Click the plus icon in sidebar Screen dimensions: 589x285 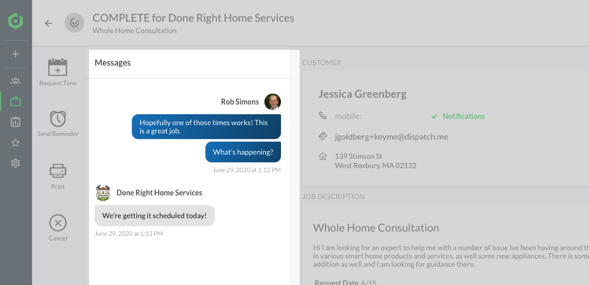[x=16, y=54]
